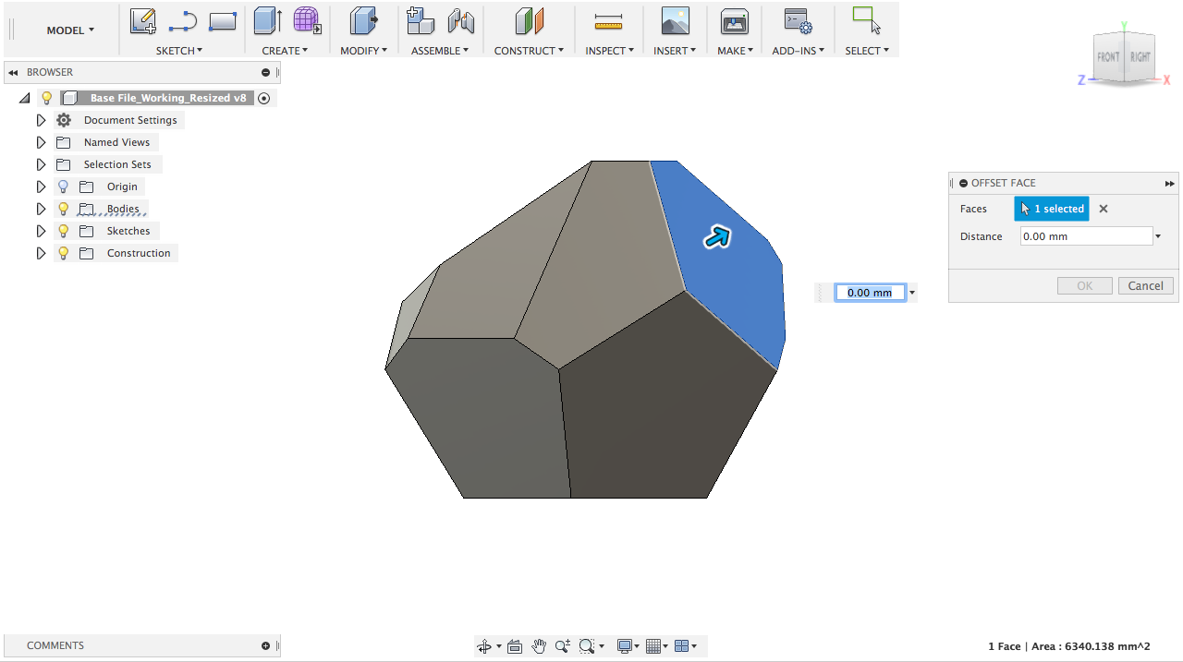
Task: Expand the Named Views folder
Action: point(41,142)
